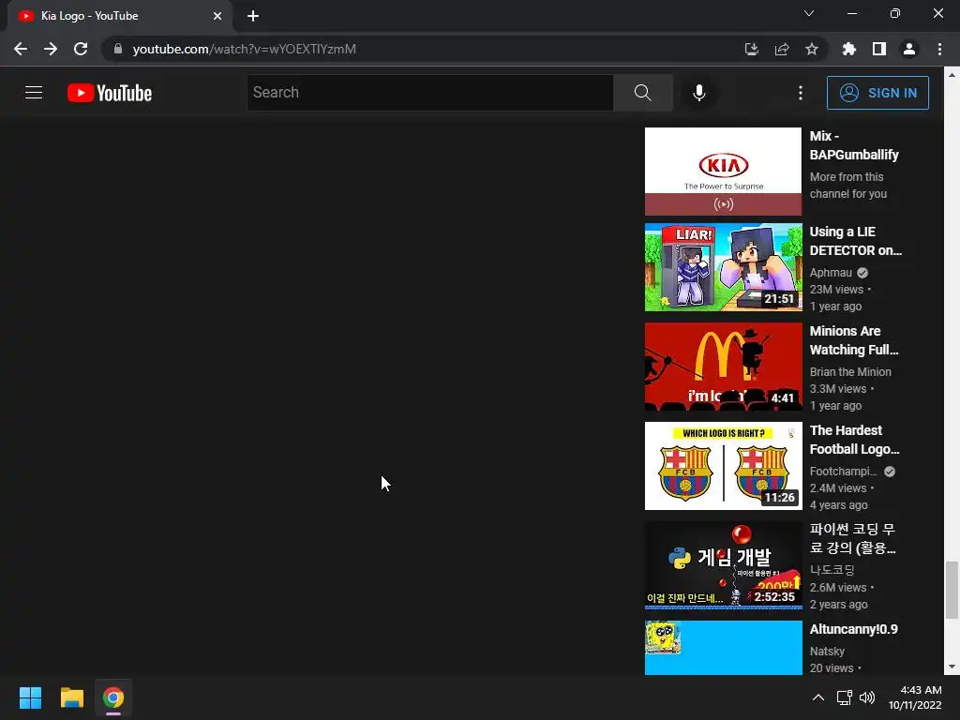Screen dimensions: 960x720
Task: Close the Kia Logo YouTube tab
Action: pyautogui.click(x=217, y=16)
